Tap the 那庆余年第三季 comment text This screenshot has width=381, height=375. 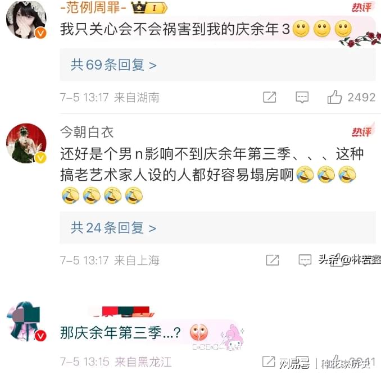point(120,332)
